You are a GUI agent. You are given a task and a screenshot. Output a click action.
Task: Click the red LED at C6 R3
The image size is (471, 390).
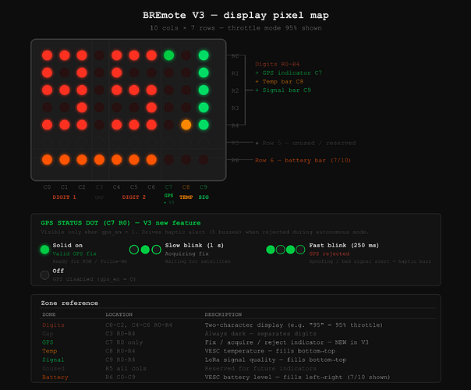coord(151,108)
